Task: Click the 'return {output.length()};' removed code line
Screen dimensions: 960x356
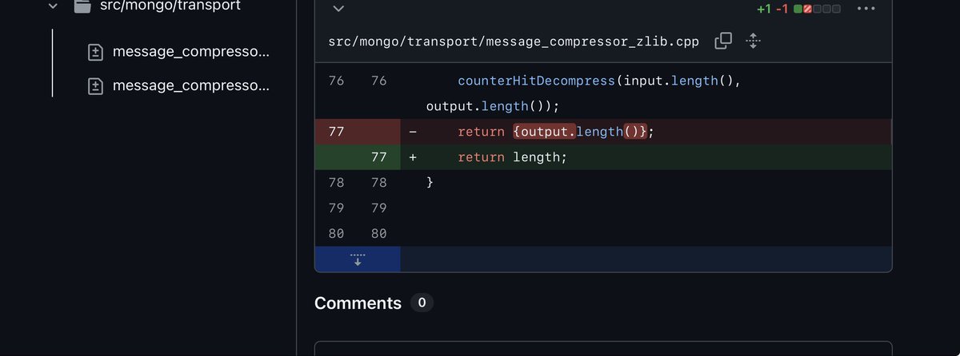Action: point(556,132)
